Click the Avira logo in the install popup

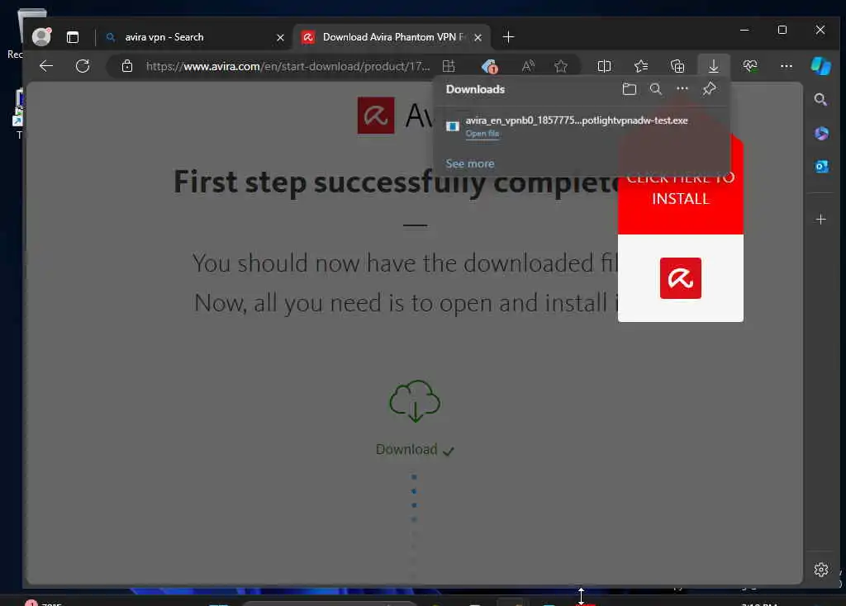pos(681,278)
